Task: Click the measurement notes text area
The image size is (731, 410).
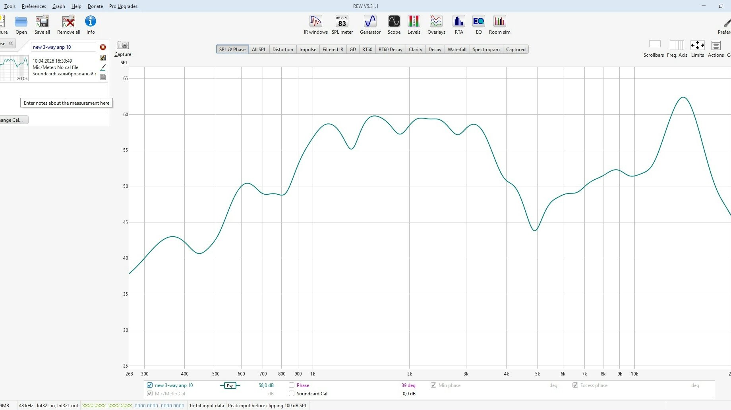Action: pyautogui.click(x=54, y=98)
